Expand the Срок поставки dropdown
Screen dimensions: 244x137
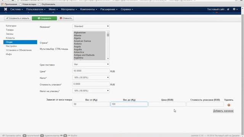point(91,64)
